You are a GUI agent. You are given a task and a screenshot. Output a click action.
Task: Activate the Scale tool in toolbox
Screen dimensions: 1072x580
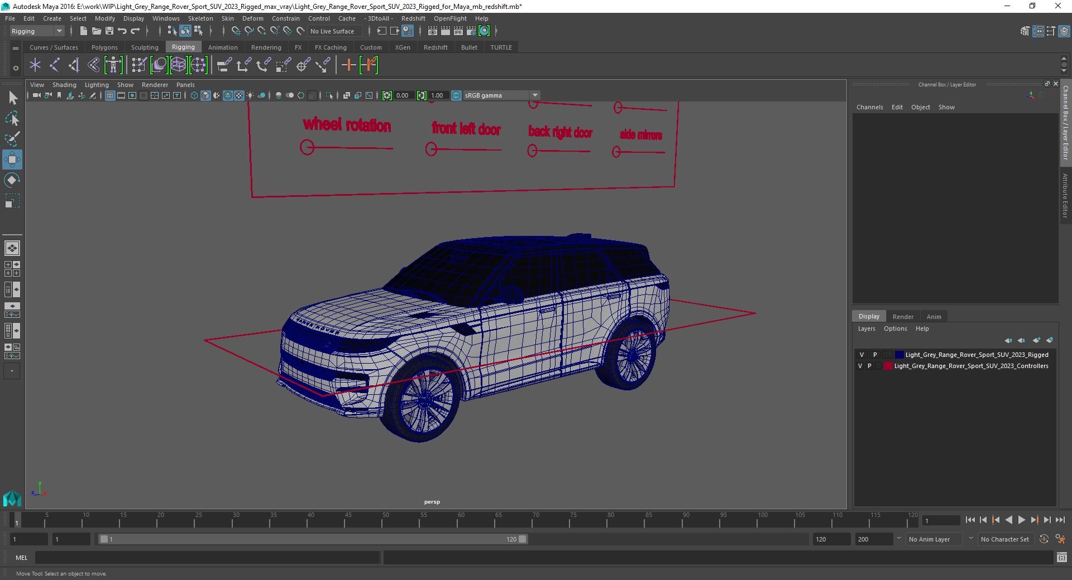point(12,201)
